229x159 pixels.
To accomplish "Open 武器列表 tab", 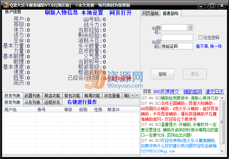I will (33, 96).
